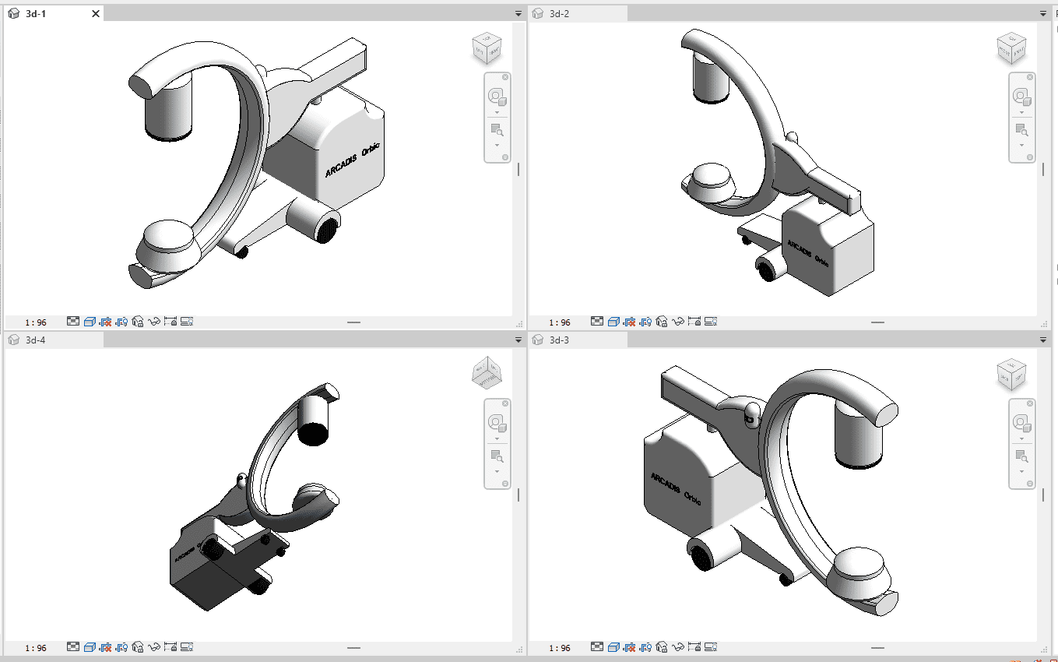Click the Zoom Region tool in 3d-2 navigation bar
This screenshot has height=662, width=1058.
pos(1021,129)
